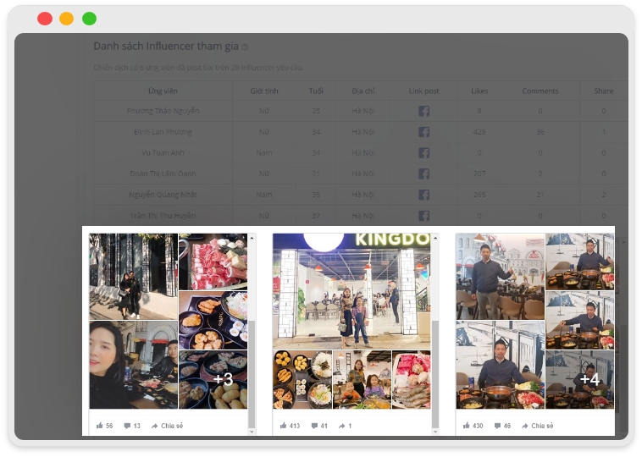Image resolution: width=642 pixels, height=457 pixels.
Task: Open man giving thumbs up standing photo
Action: pos(501,277)
